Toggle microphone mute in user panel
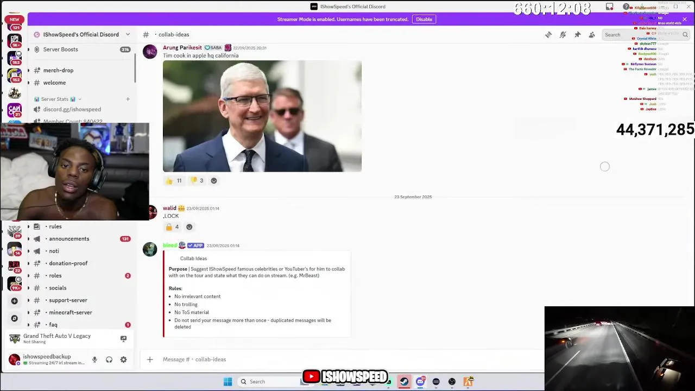The width and height of the screenshot is (695, 391). pos(94,360)
